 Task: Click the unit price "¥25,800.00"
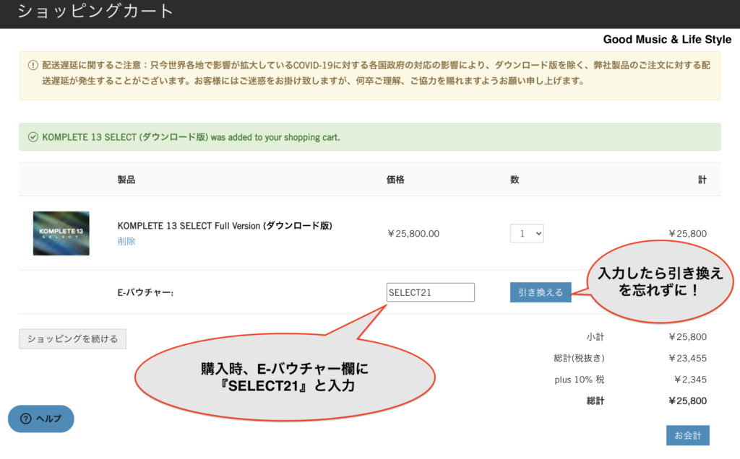tap(413, 234)
